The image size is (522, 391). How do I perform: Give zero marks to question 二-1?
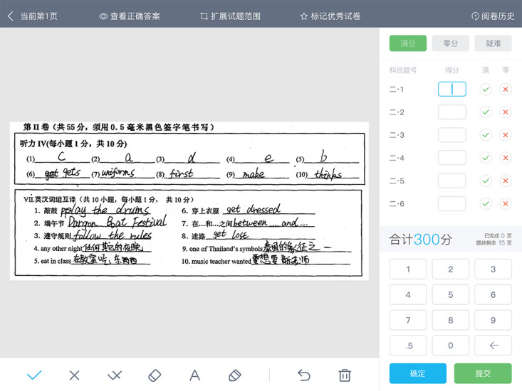(x=506, y=89)
